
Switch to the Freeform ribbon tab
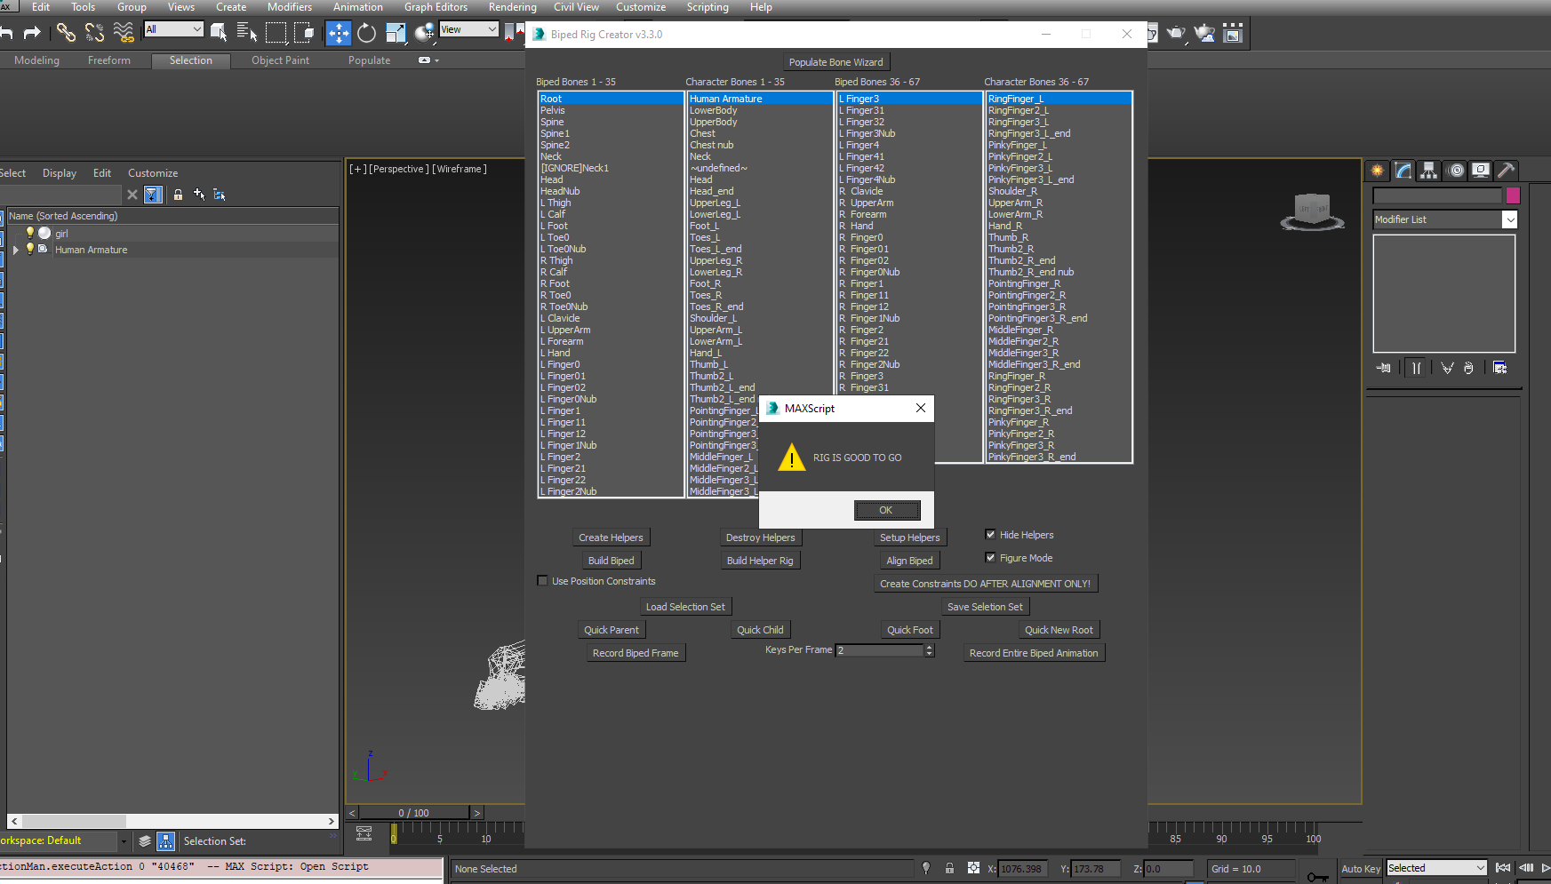click(108, 60)
